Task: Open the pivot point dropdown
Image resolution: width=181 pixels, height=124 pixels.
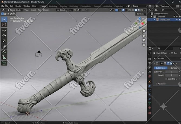Action: (x=70, y=10)
